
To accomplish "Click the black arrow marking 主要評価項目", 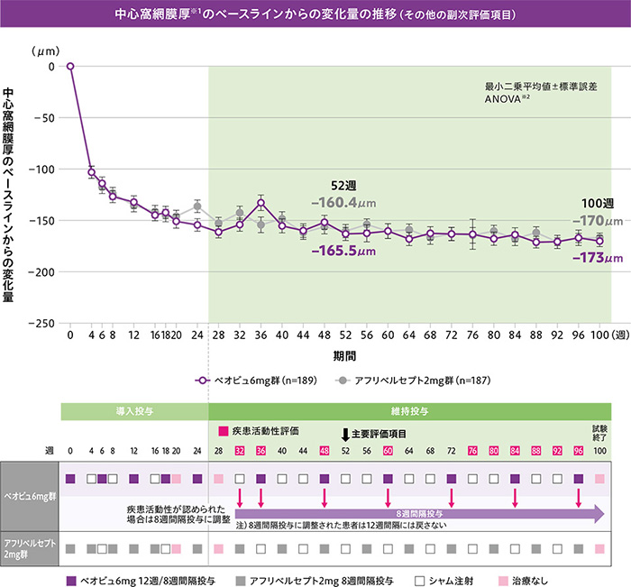I will 344,434.
